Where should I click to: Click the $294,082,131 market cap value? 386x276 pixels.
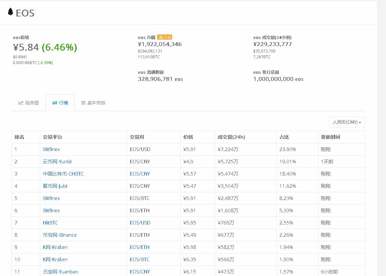pyautogui.click(x=150, y=51)
